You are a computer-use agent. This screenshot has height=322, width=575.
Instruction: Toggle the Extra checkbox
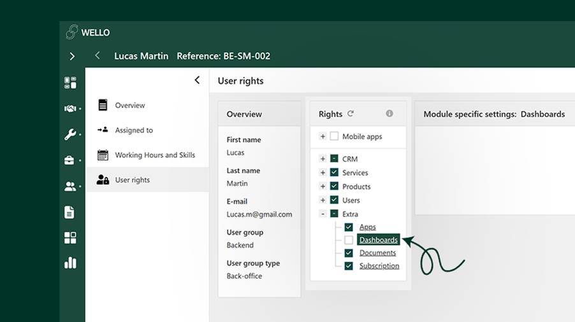[x=334, y=213]
